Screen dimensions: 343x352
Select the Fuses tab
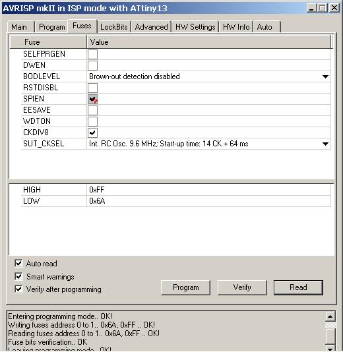pos(82,26)
